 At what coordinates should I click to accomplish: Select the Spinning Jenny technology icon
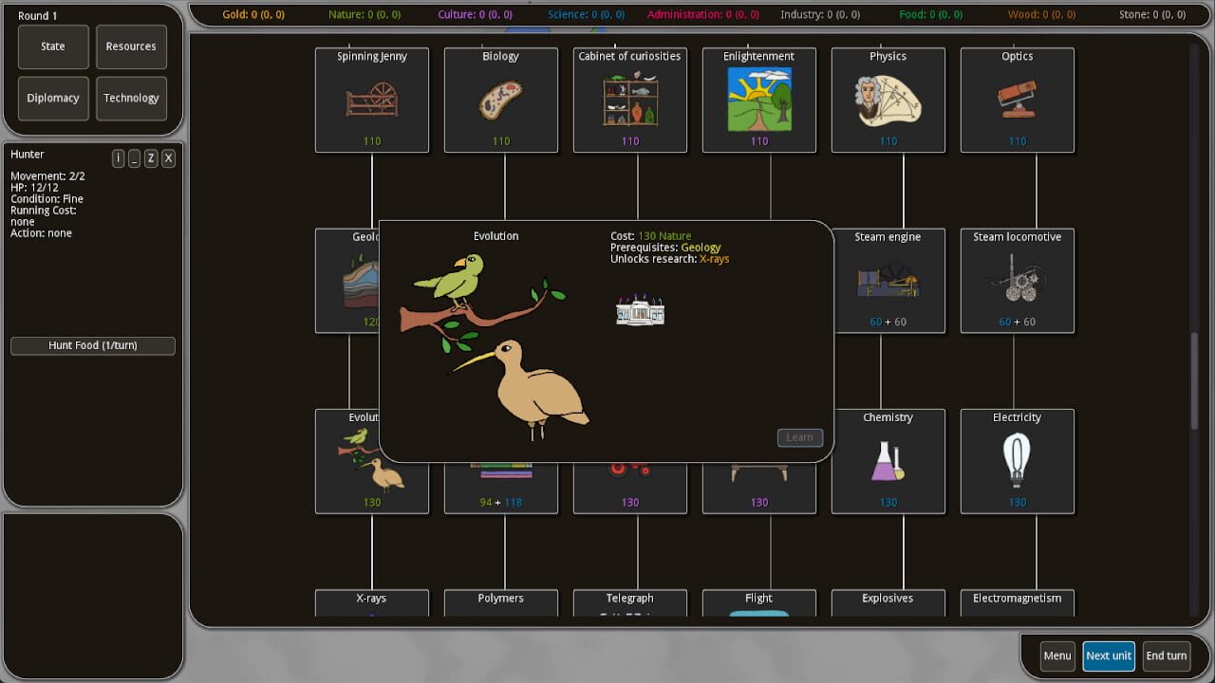pyautogui.click(x=372, y=100)
